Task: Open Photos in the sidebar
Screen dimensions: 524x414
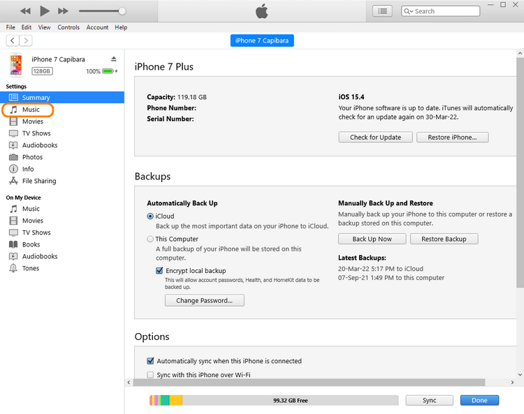Action: click(x=32, y=157)
